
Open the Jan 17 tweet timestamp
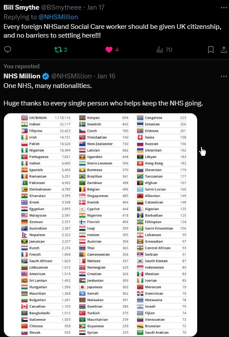[x=96, y=7]
